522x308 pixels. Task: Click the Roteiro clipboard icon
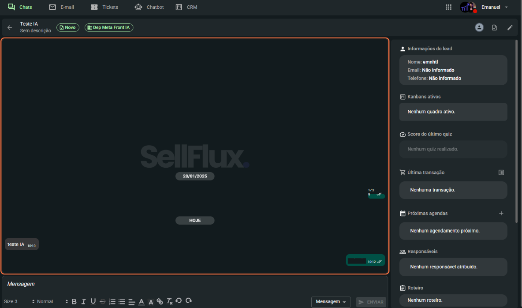click(403, 288)
